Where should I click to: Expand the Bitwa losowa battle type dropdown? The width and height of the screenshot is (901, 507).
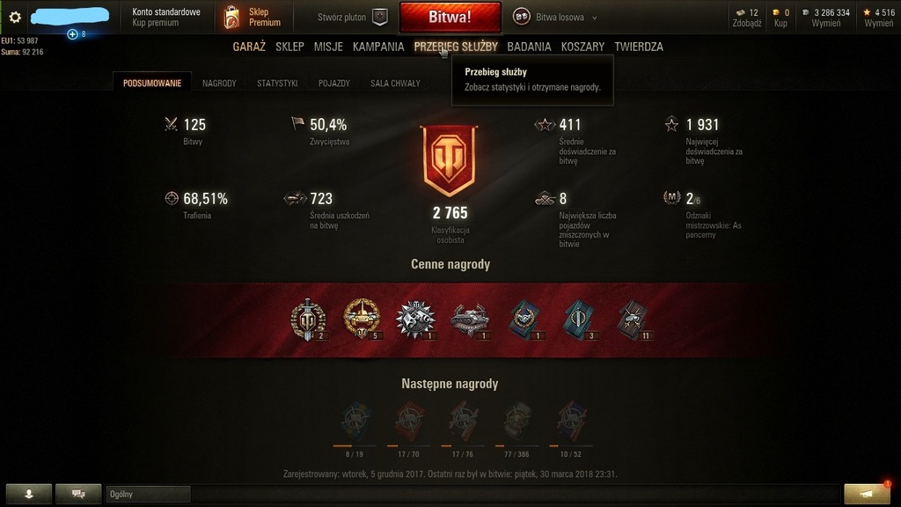pyautogui.click(x=554, y=18)
